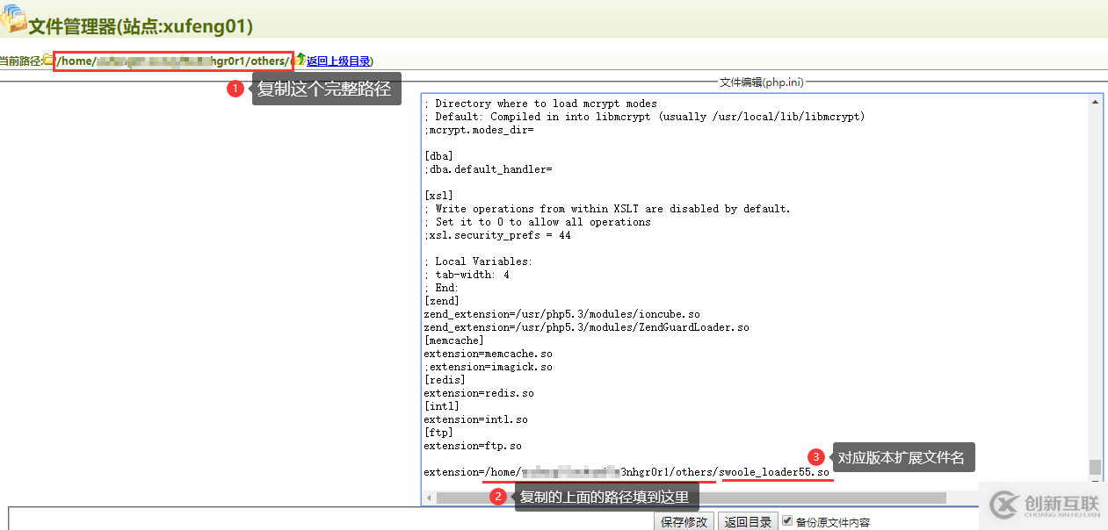Viewport: 1108px width, 530px height.
Task: Click the [ftp] section header line
Action: point(438,433)
